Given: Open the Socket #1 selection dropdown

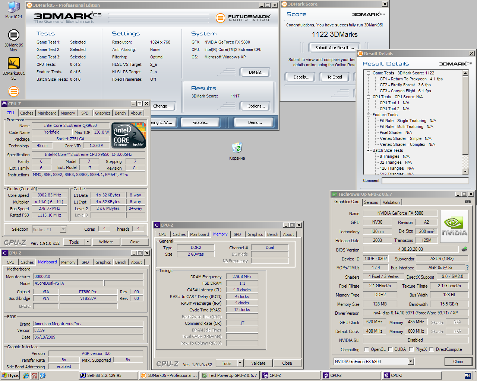Looking at the screenshot, I should pyautogui.click(x=63, y=230).
